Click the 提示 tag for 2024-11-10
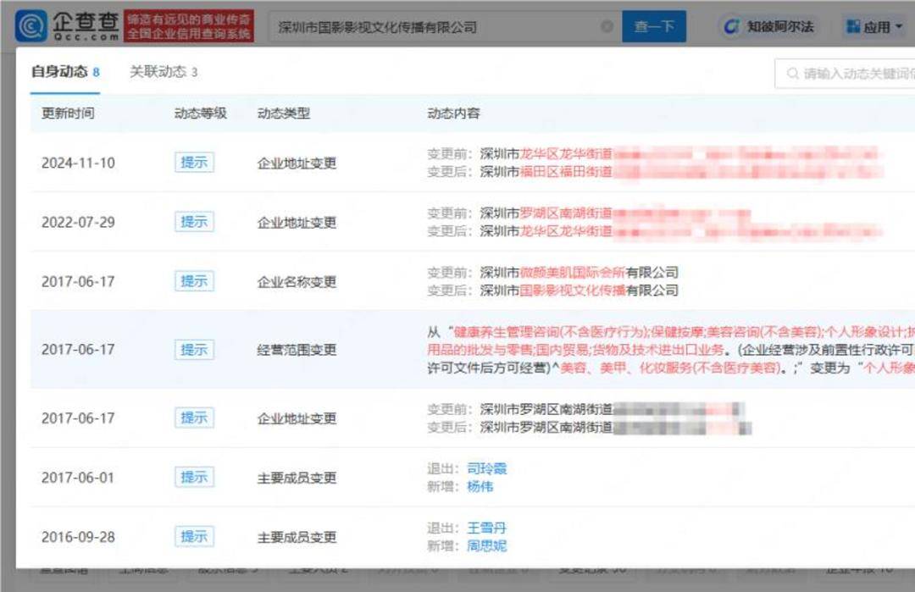 pyautogui.click(x=194, y=163)
